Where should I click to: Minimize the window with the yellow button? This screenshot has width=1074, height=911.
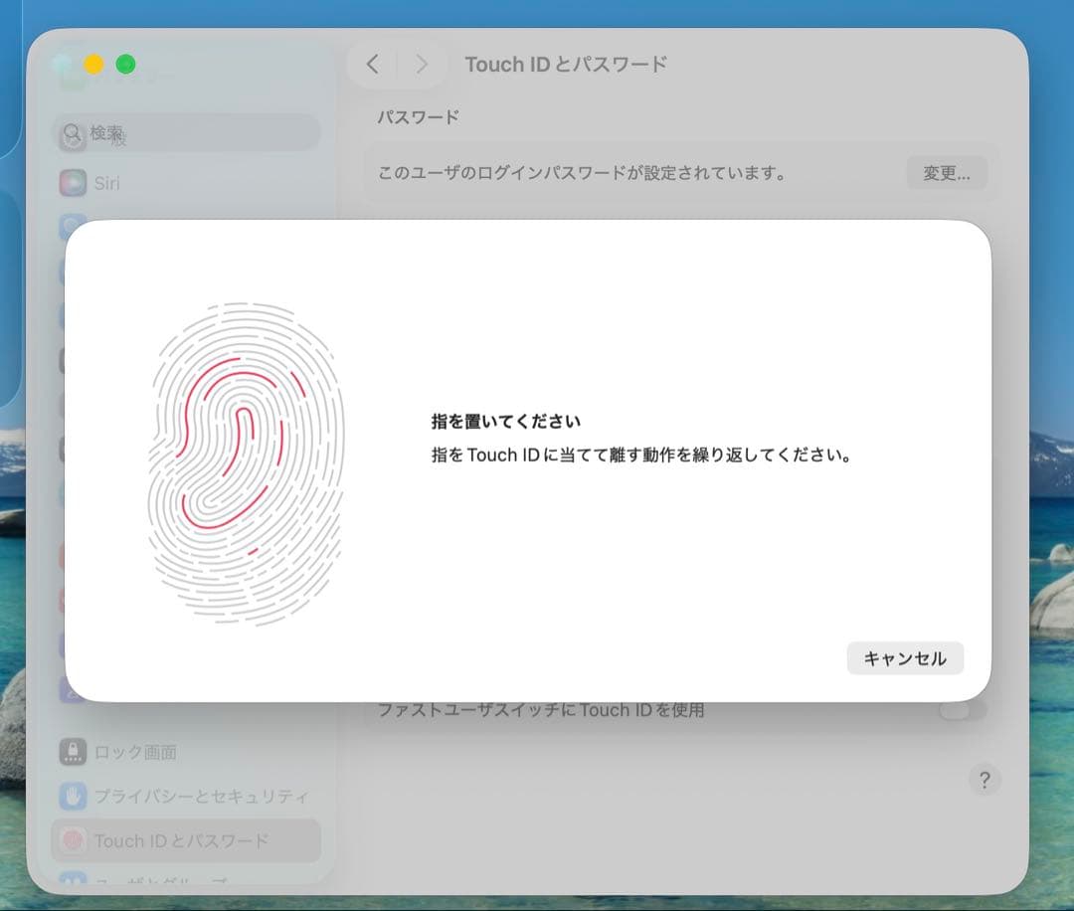pyautogui.click(x=93, y=65)
